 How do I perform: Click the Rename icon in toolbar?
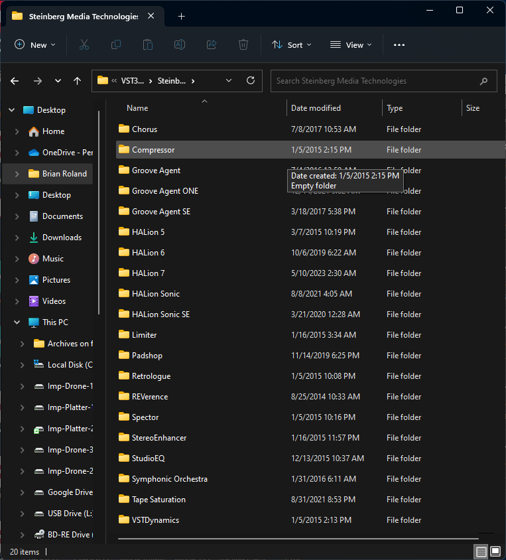(180, 44)
